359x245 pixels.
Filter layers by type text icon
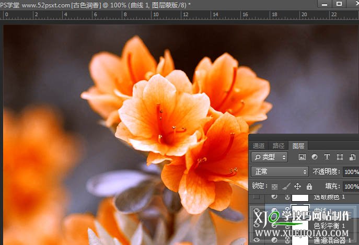click(327, 157)
